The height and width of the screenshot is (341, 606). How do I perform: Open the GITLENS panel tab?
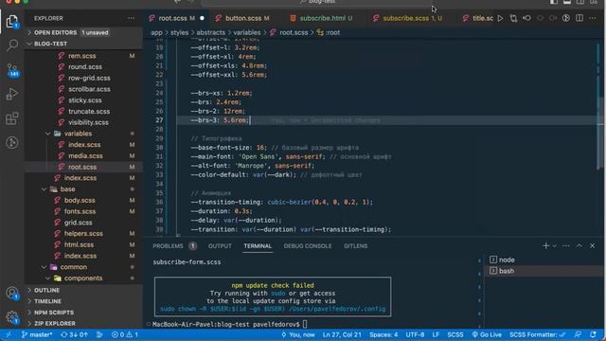(x=356, y=246)
